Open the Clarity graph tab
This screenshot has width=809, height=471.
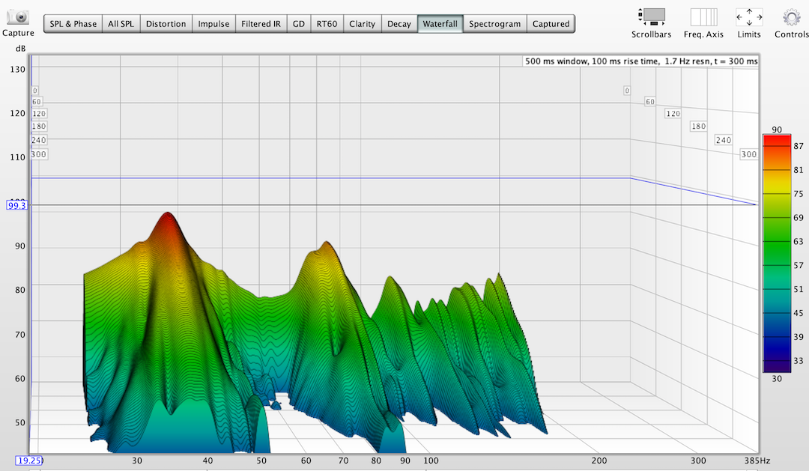click(362, 24)
